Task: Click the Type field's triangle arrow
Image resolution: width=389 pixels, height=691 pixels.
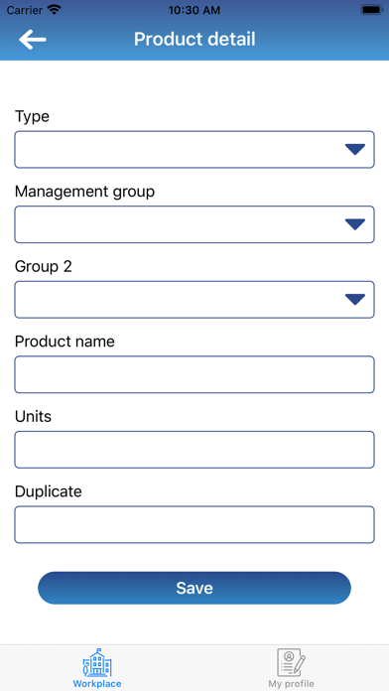Action: [355, 150]
